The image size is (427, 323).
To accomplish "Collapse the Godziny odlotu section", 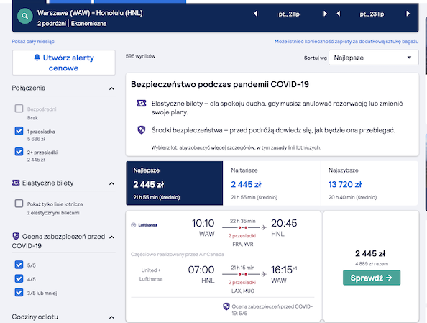I will (x=111, y=317).
